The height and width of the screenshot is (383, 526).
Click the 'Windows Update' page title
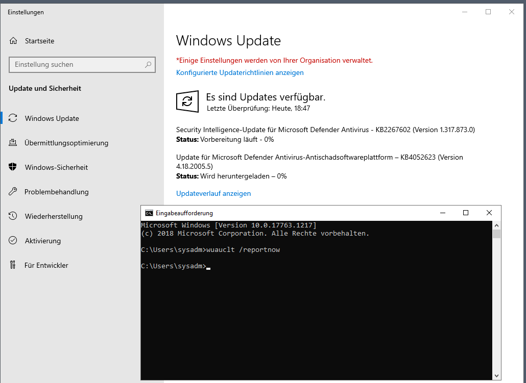(228, 41)
